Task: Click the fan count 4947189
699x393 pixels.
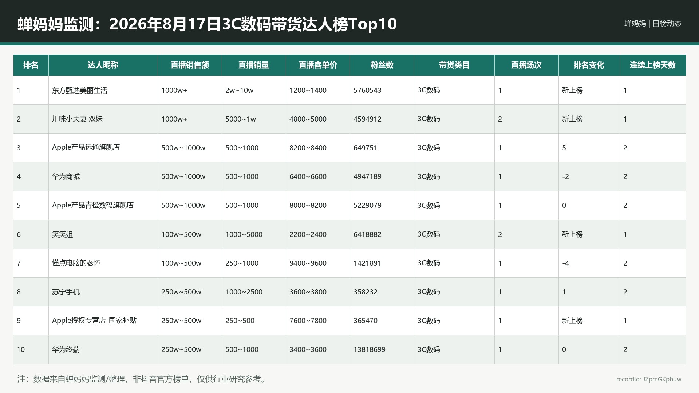Action: [367, 176]
